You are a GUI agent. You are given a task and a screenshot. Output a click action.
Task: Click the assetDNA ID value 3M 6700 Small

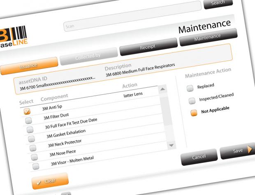click(58, 84)
